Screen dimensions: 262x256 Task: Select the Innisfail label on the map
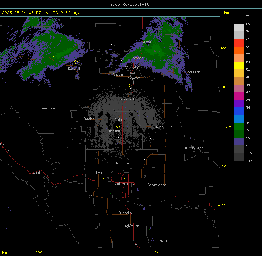(x=126, y=99)
